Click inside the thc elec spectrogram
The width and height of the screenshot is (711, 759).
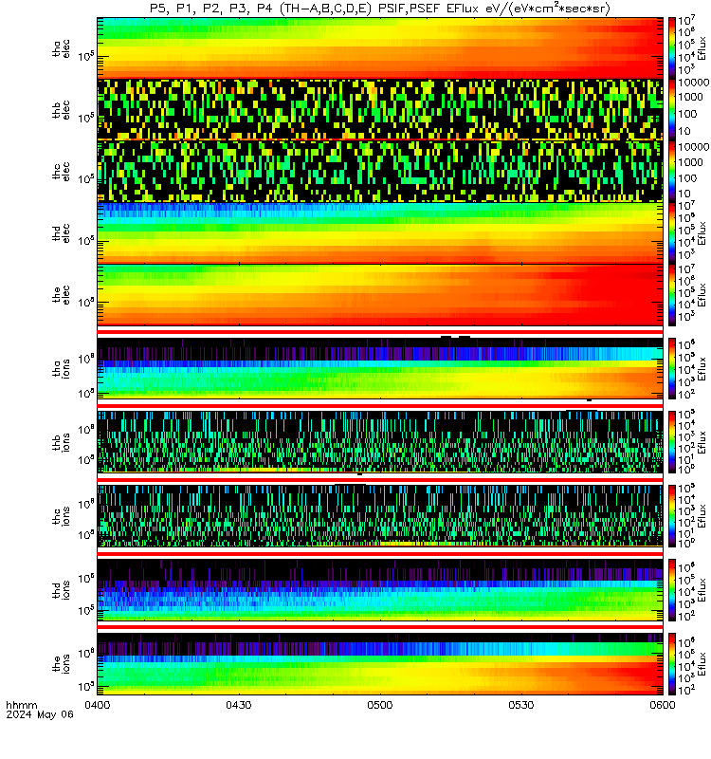pos(380,172)
